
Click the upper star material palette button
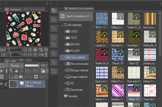[x=54, y=53]
